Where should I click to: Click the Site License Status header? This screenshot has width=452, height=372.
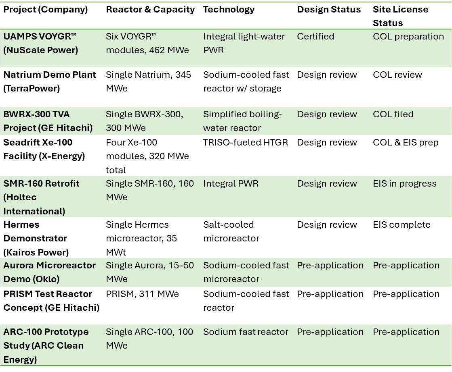400,16
